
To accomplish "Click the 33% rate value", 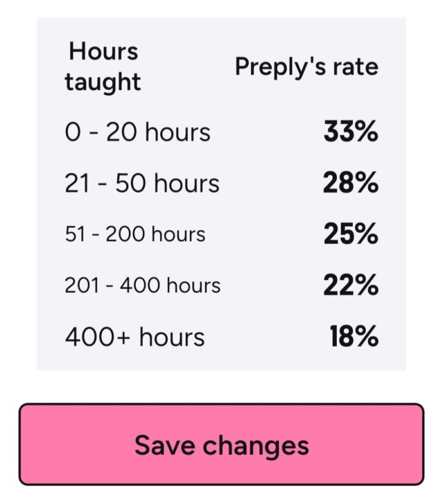I will [351, 132].
